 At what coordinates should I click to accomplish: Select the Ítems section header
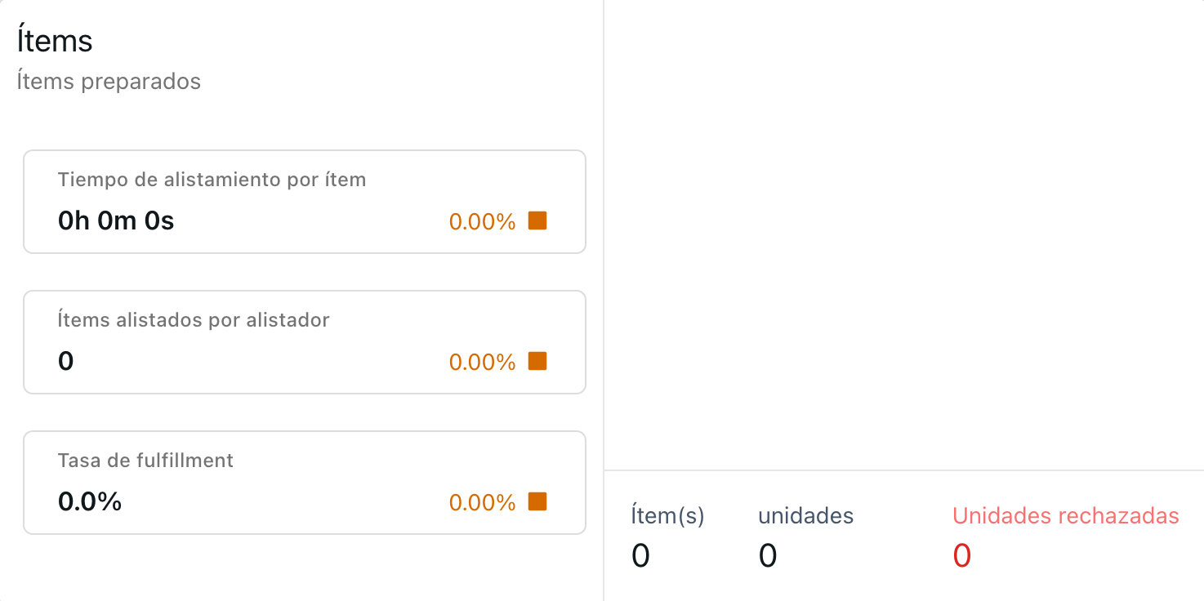click(54, 40)
